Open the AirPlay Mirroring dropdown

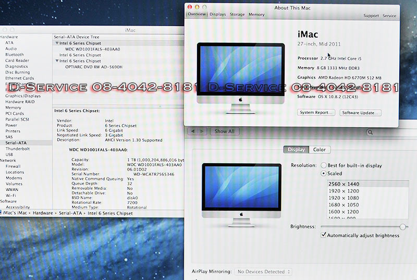(x=263, y=272)
